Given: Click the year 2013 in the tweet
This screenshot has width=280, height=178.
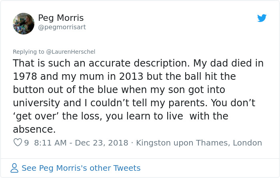Looking at the screenshot, I should pyautogui.click(x=131, y=77).
